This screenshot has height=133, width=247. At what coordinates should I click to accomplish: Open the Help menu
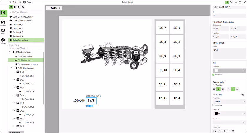tap(19, 2)
